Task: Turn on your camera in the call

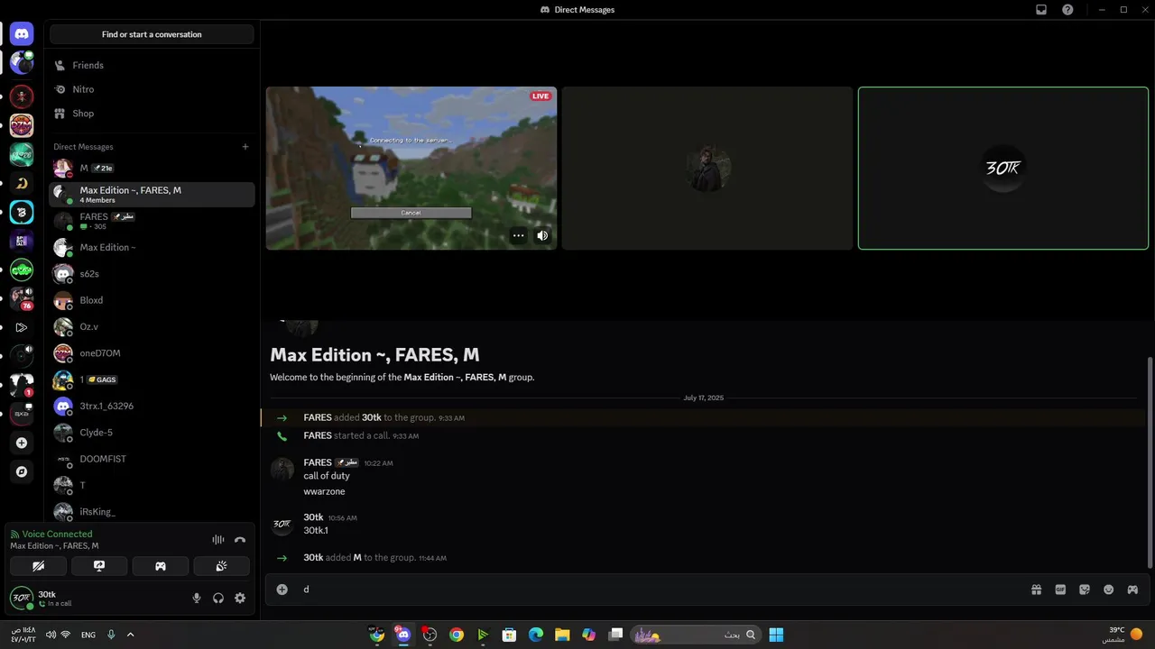Action: (38, 566)
